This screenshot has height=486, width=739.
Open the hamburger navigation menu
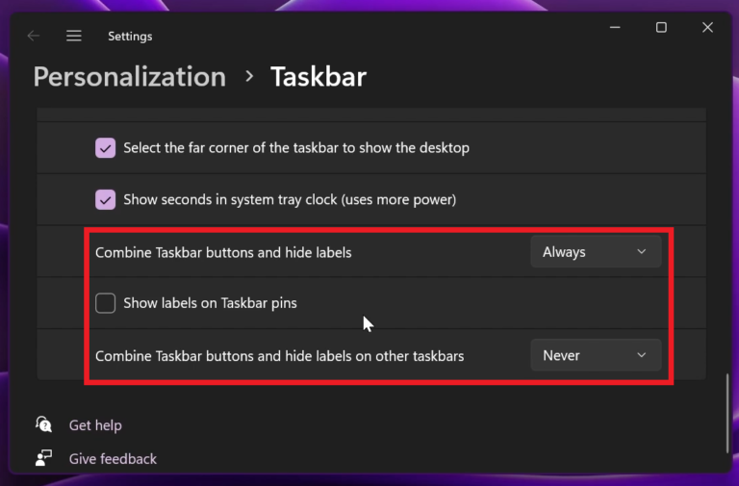tap(74, 36)
